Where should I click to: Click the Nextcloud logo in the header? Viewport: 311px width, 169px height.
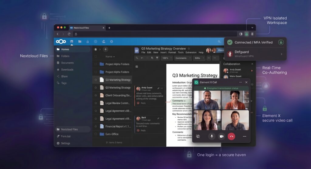click(61, 41)
